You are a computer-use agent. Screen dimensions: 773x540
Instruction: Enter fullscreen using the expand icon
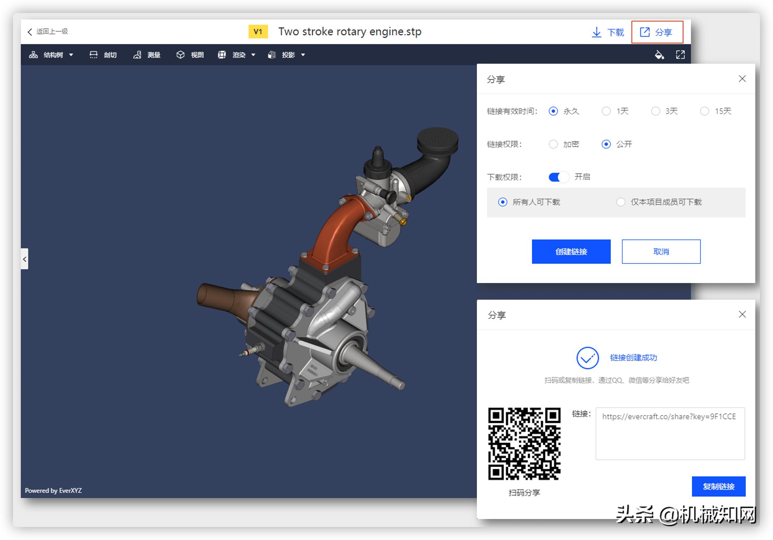coord(680,55)
